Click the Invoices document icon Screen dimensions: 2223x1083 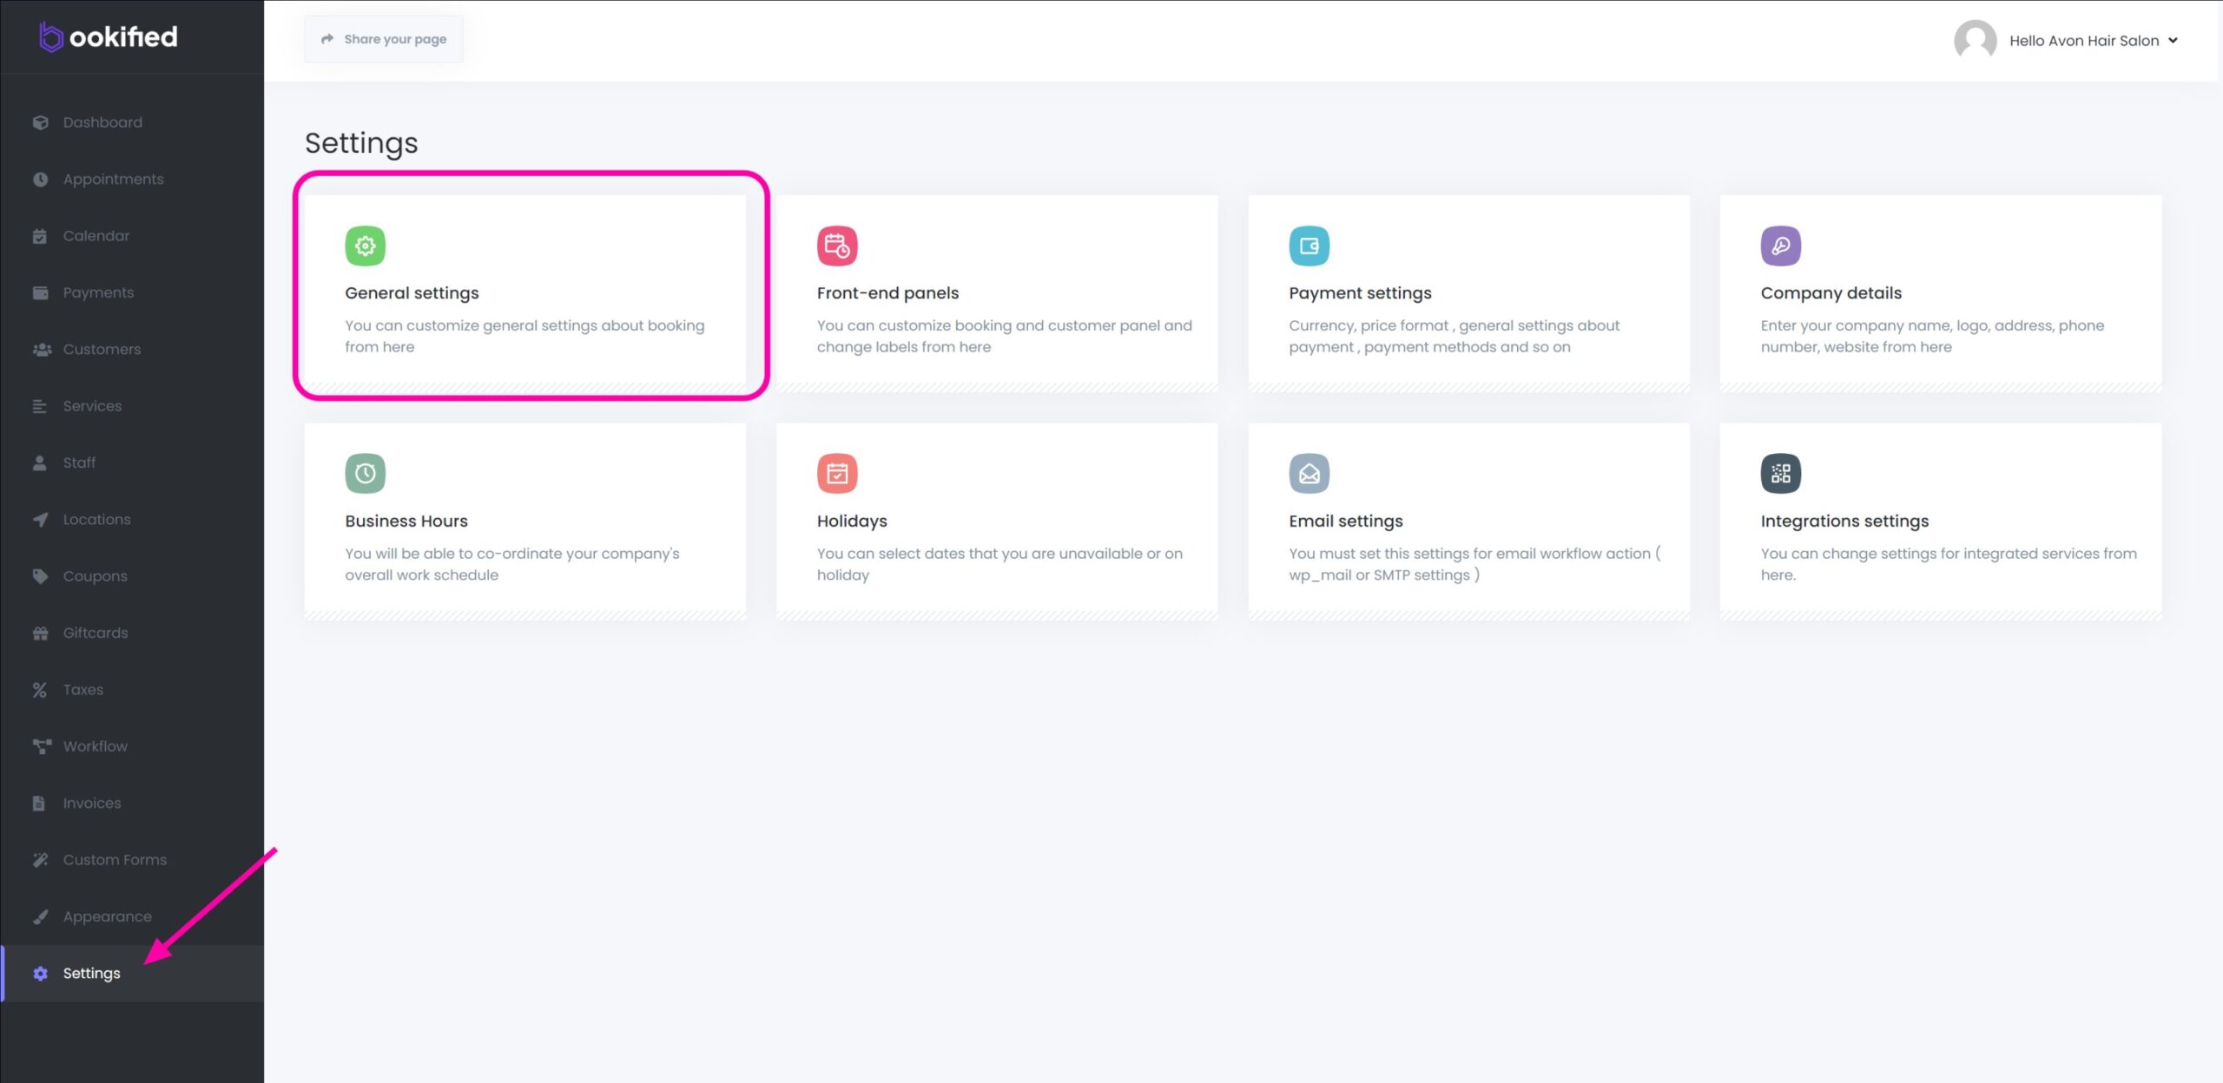click(38, 803)
